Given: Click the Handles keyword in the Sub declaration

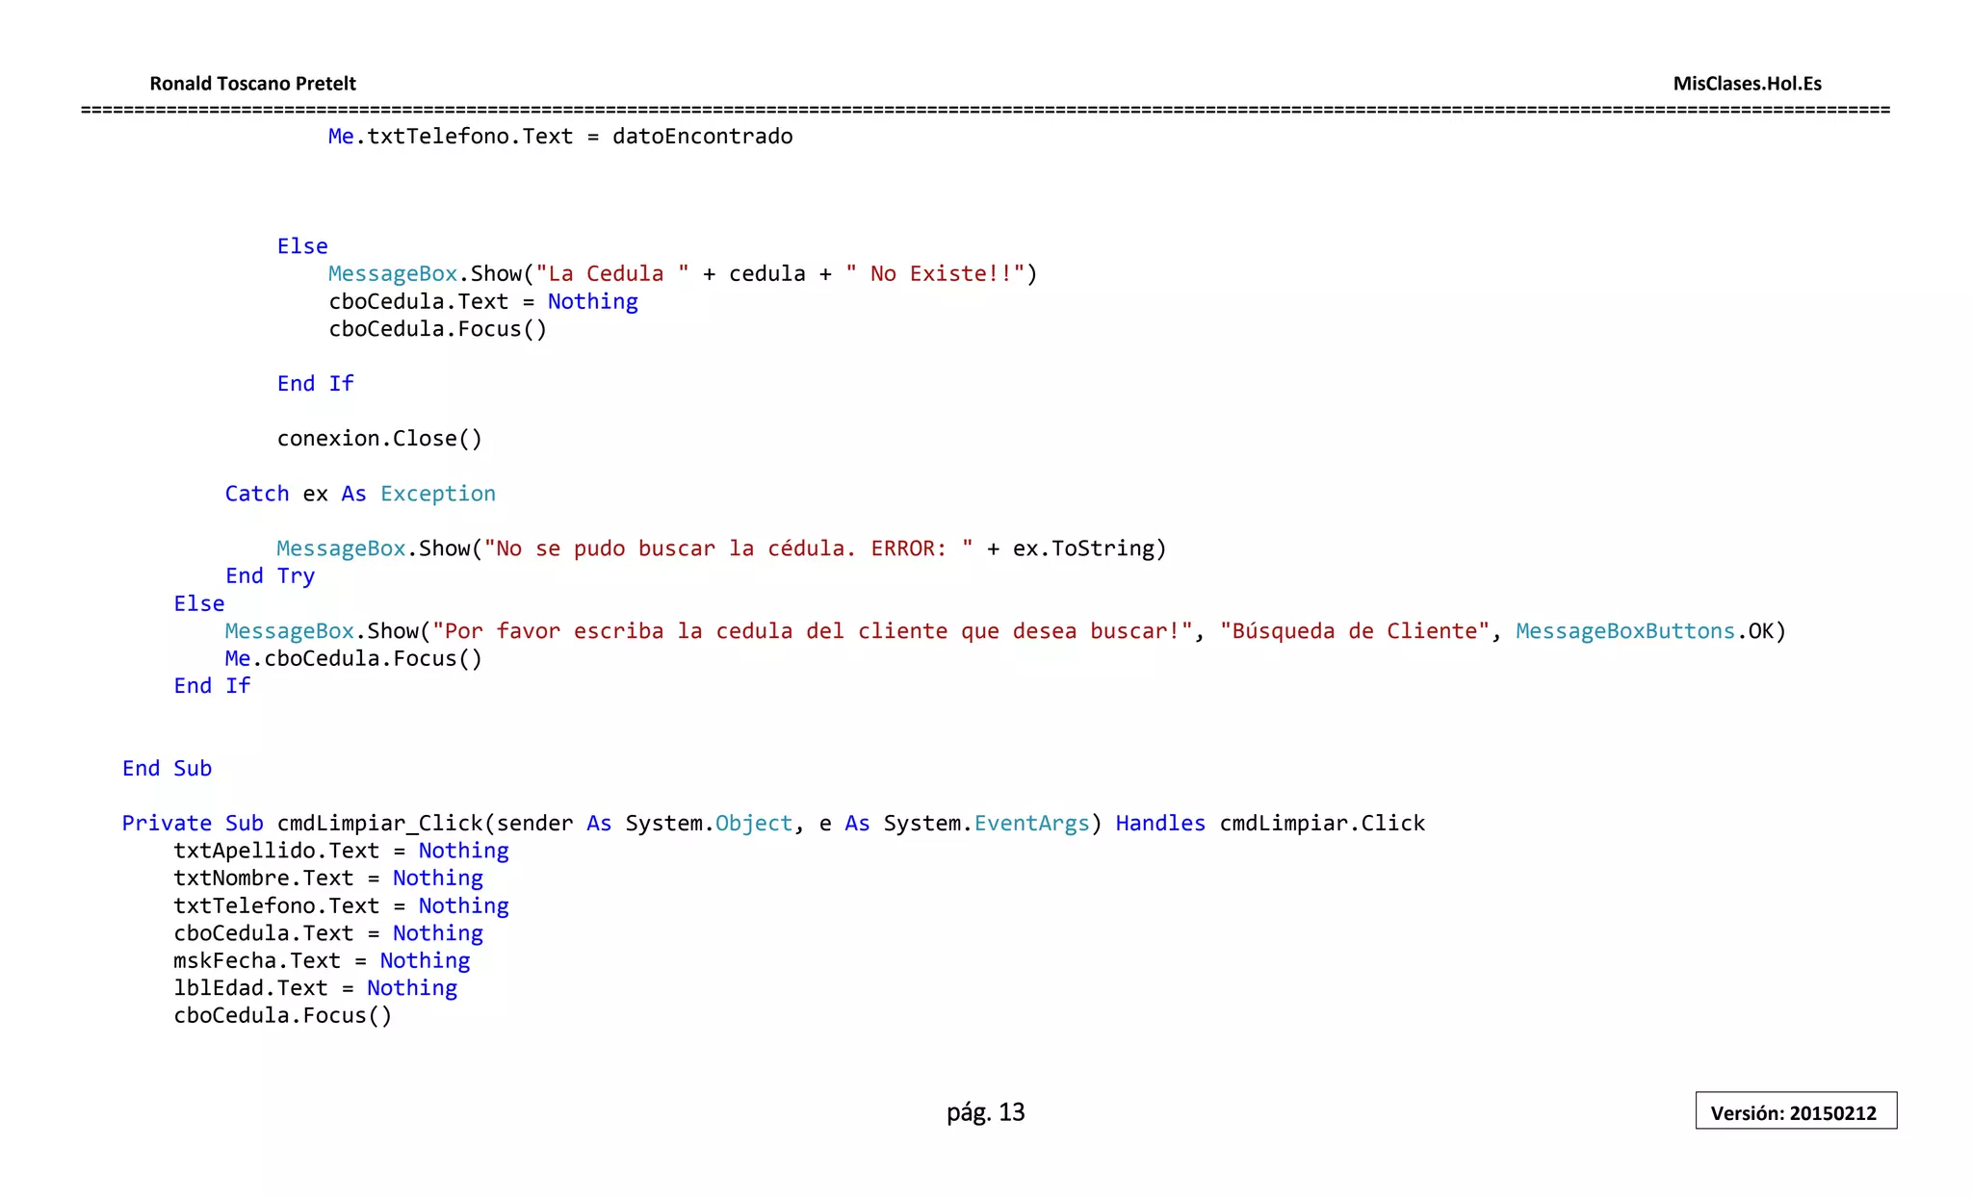Looking at the screenshot, I should coord(1159,824).
